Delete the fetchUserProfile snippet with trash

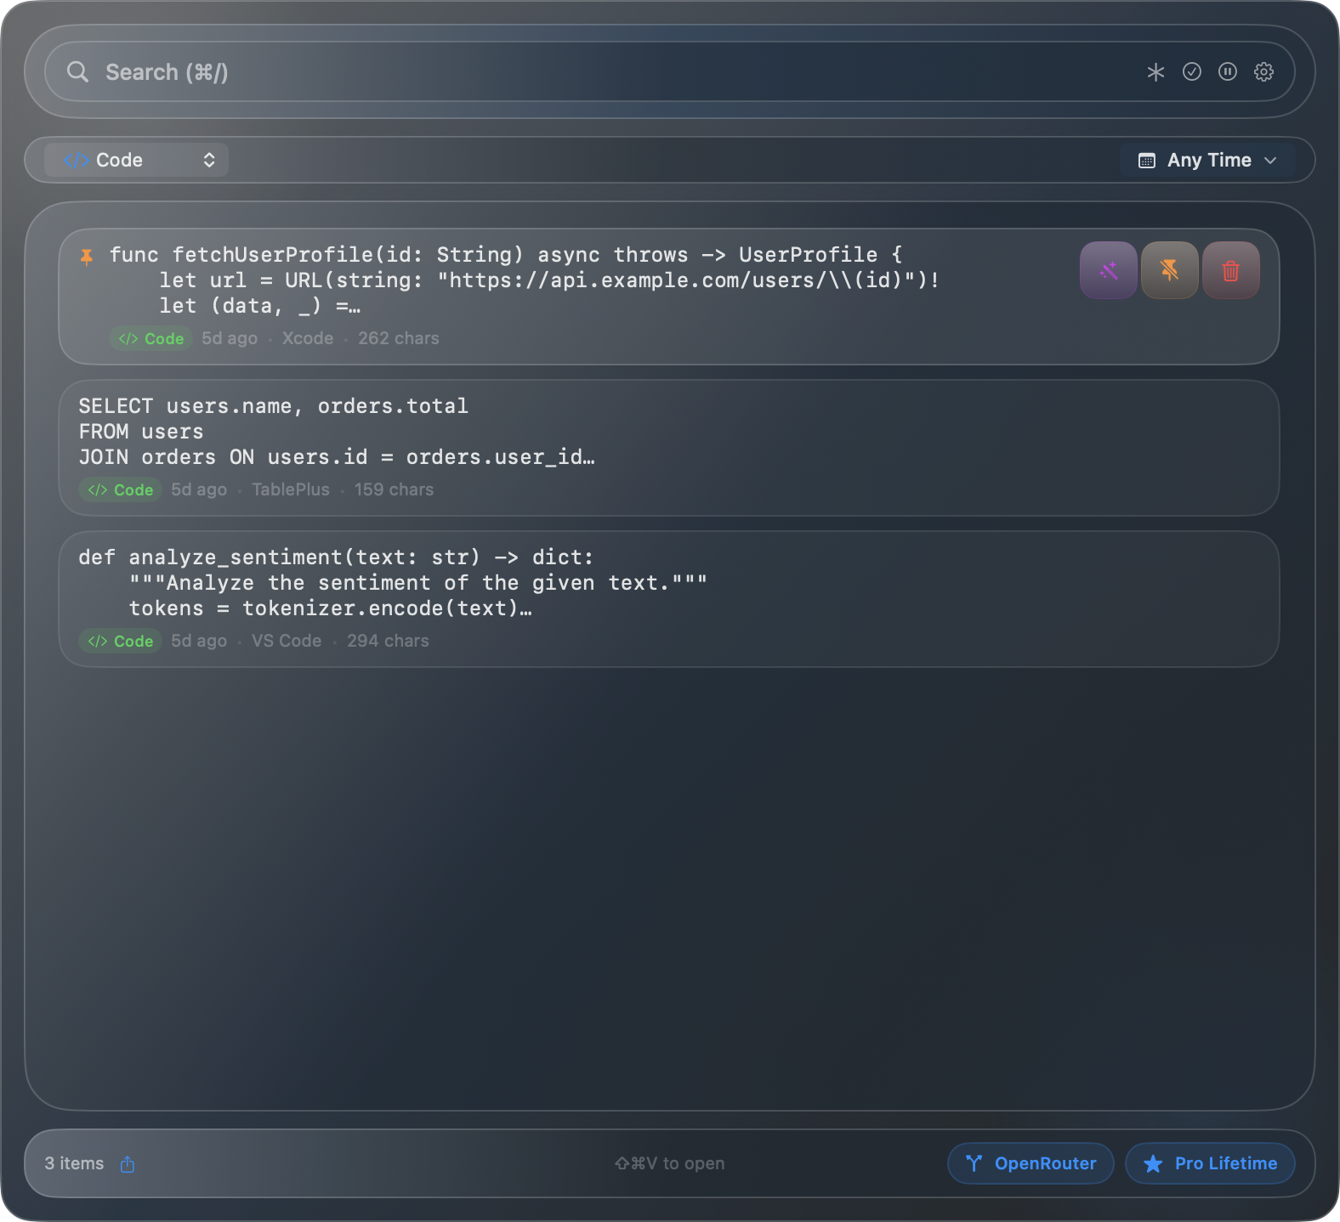click(1231, 270)
